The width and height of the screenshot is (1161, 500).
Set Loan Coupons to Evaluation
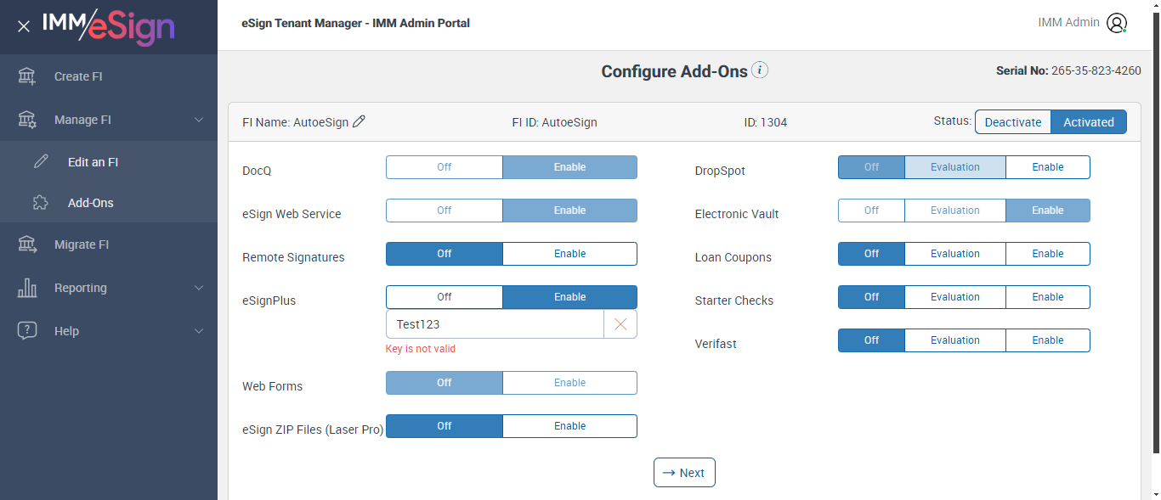click(x=954, y=254)
